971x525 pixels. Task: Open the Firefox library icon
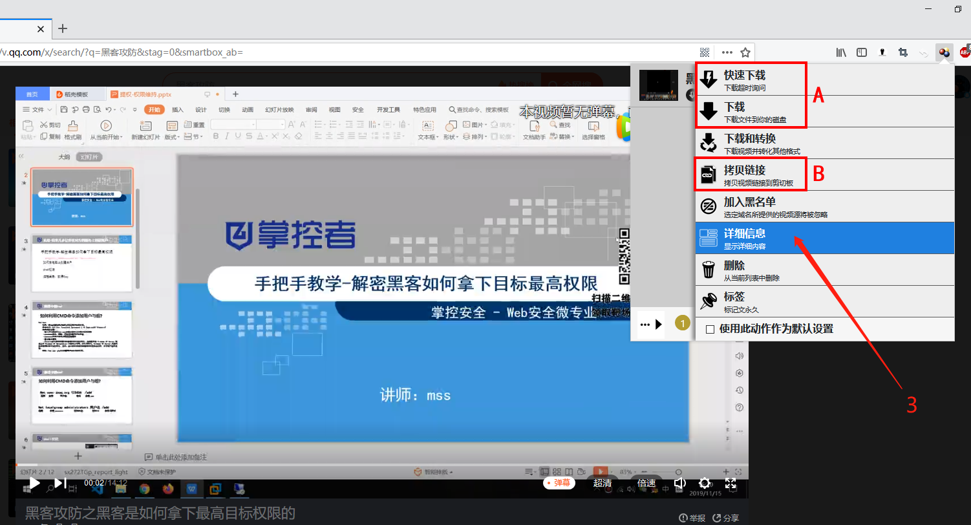[x=841, y=52]
